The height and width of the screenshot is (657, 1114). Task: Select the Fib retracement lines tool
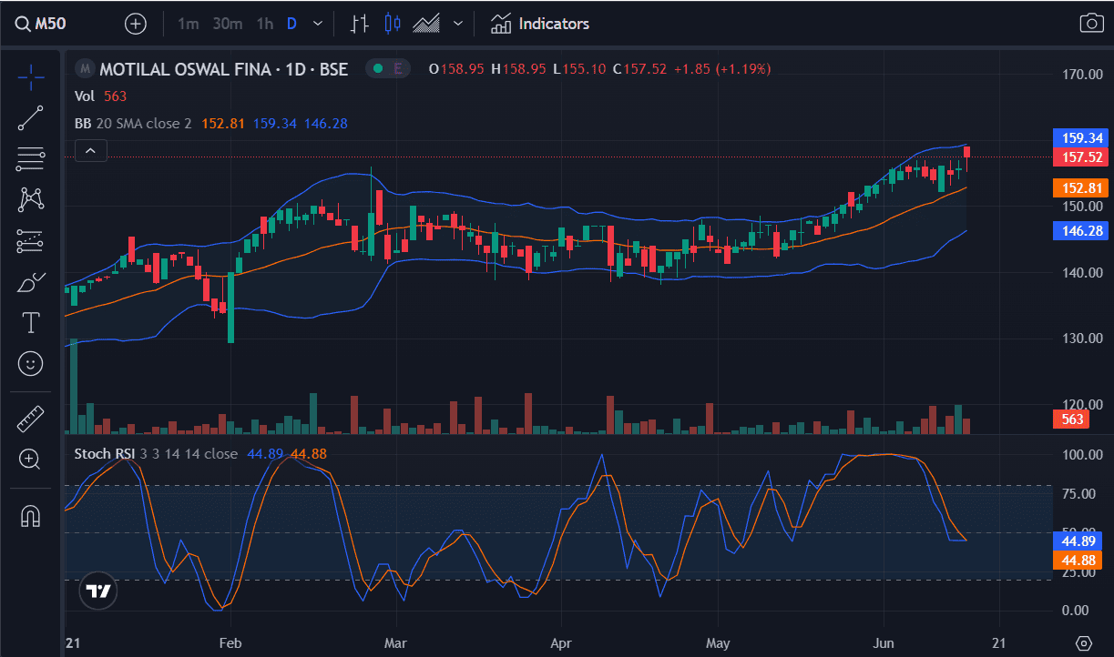(x=31, y=159)
